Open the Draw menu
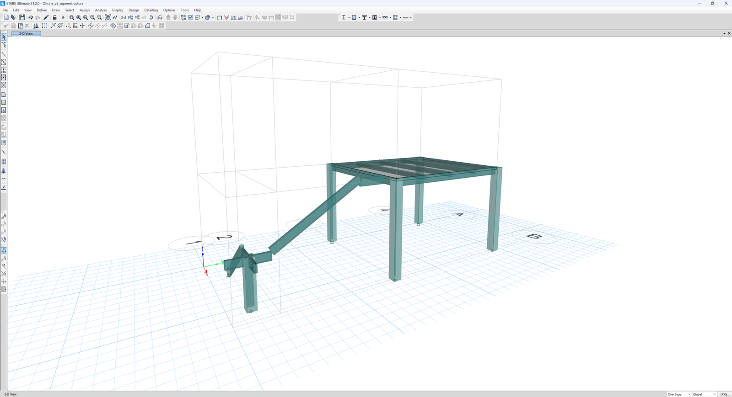 [x=56, y=10]
